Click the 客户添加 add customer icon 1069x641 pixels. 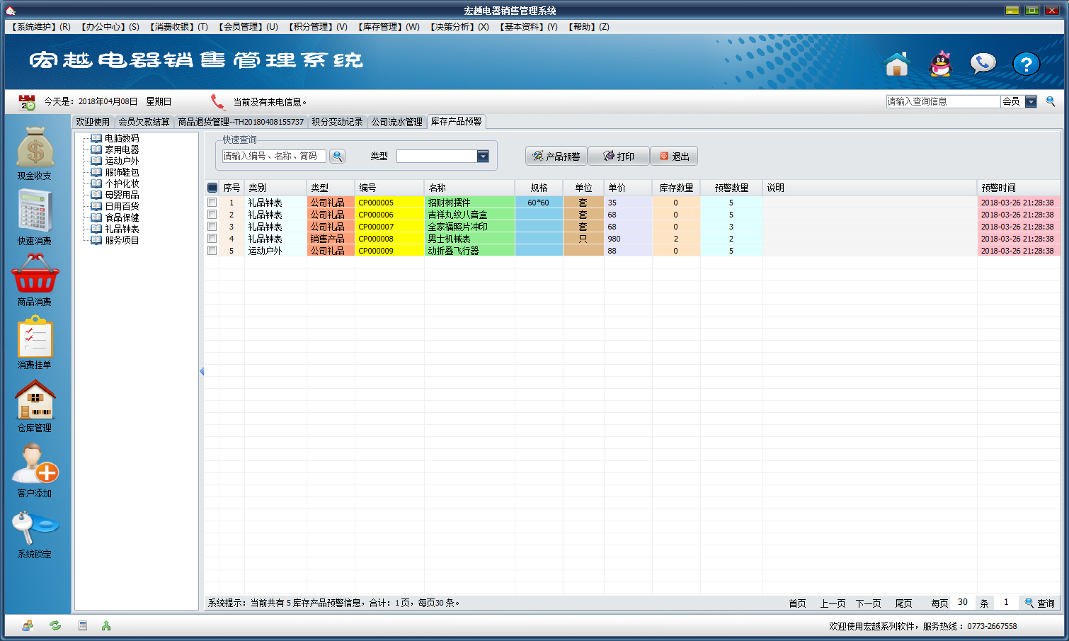point(35,464)
